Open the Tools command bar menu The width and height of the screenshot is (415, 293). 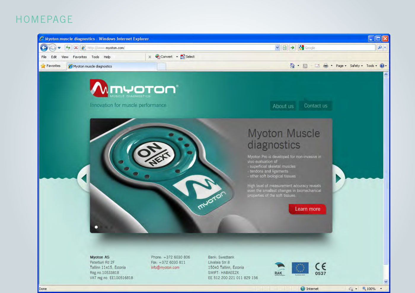coord(372,66)
